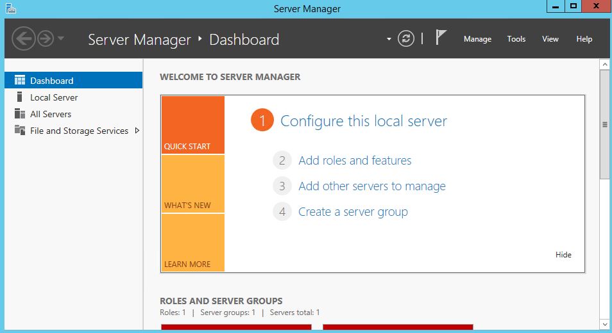This screenshot has width=612, height=333.
Task: Select the Learn More tile
Action: coord(193,243)
